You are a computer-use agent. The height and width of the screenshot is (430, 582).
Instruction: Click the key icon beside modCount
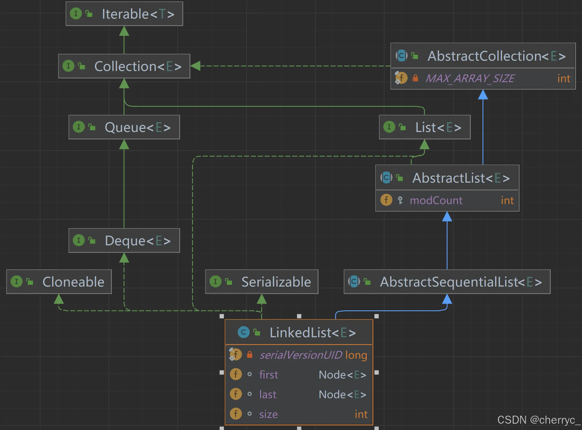400,200
